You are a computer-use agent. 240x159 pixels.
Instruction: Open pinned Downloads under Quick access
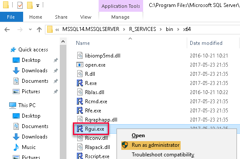pyautogui.click(x=34, y=71)
